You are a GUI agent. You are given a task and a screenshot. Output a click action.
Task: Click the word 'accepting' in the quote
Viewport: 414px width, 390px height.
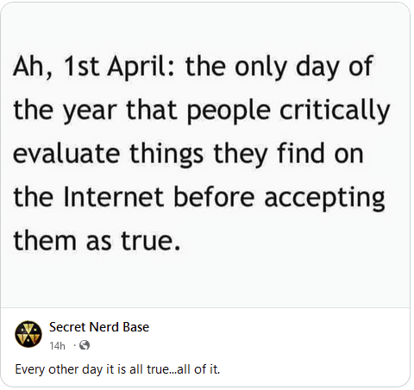click(x=324, y=199)
